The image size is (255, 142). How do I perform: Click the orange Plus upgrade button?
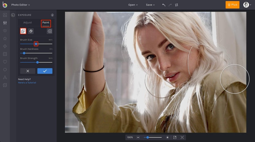click(232, 5)
